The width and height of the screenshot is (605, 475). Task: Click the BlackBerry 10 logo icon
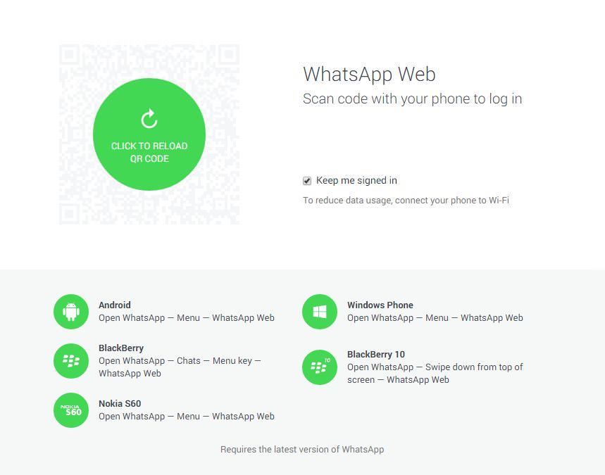[320, 367]
